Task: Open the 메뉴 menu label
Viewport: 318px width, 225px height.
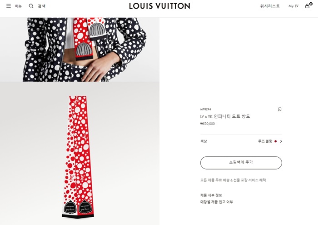Action: pyautogui.click(x=19, y=6)
